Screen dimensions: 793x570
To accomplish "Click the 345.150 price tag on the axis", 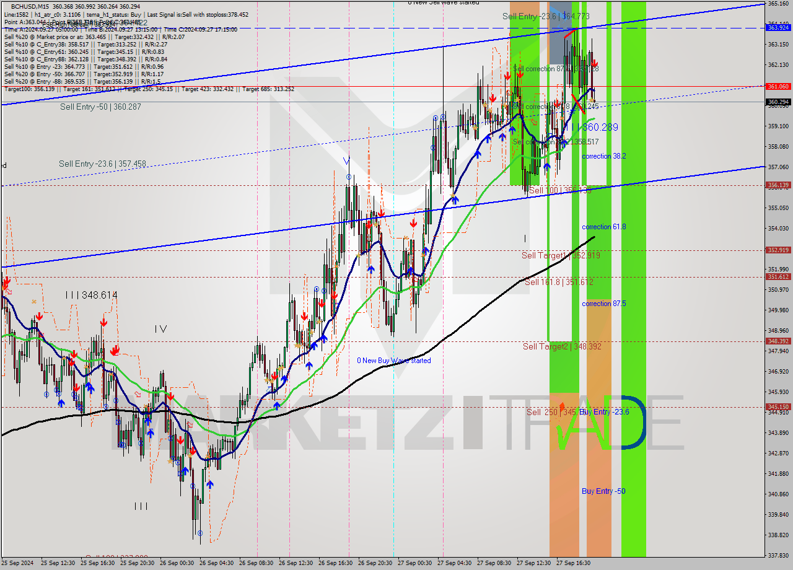I will [778, 406].
